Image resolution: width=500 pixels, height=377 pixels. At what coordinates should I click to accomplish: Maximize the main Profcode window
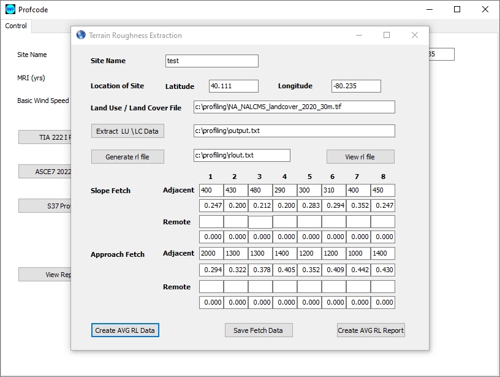click(457, 9)
